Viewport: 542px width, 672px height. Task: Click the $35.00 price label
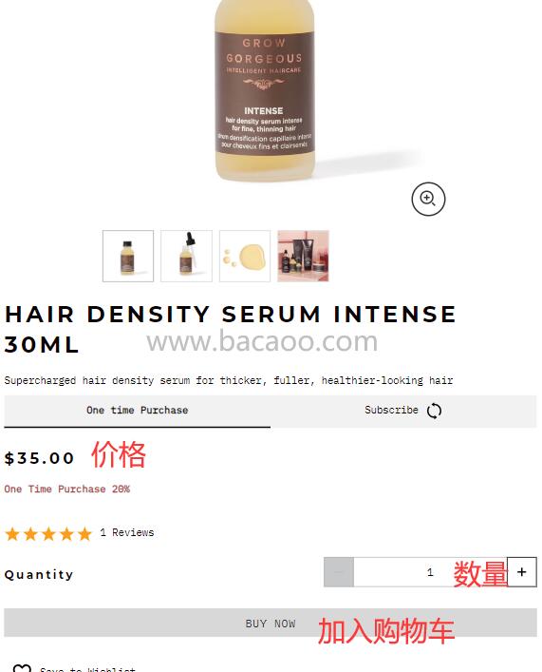point(39,458)
